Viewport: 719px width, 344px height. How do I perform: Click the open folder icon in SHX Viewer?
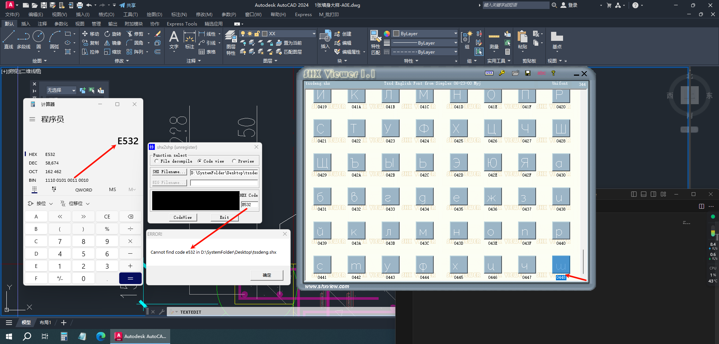(516, 73)
